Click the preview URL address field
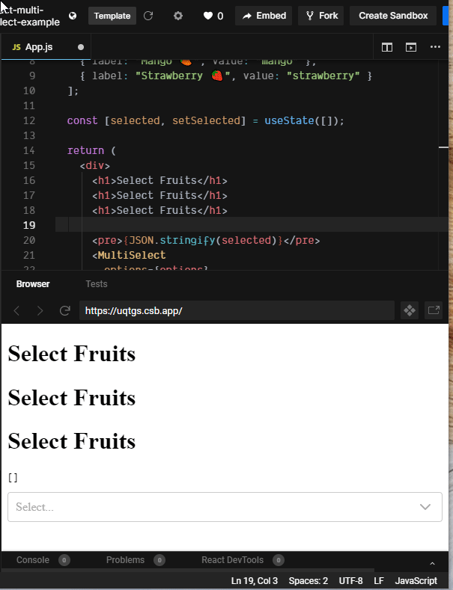 [x=237, y=310]
